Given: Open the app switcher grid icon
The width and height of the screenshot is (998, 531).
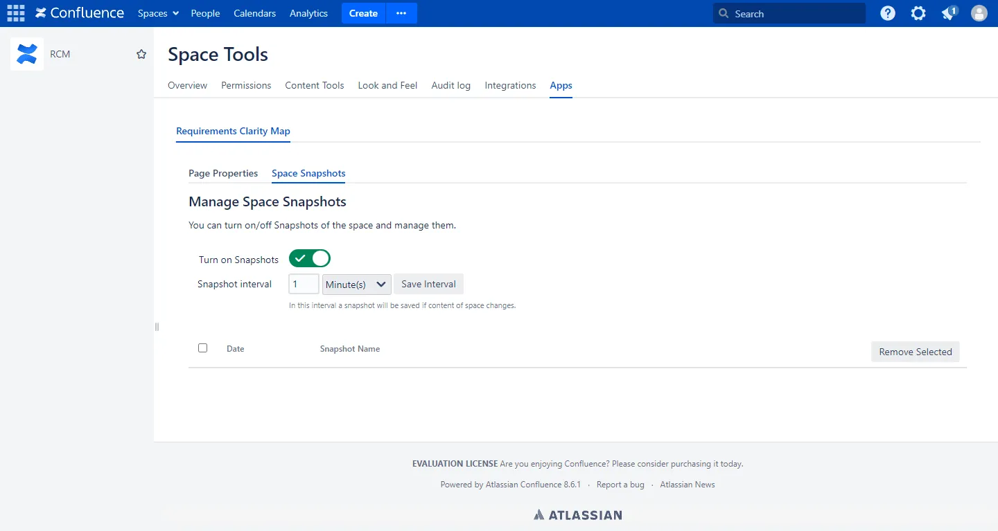Looking at the screenshot, I should [15, 13].
